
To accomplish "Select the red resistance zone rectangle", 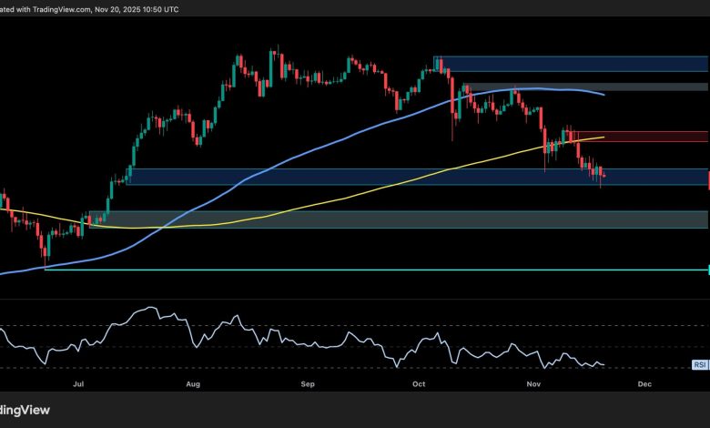I will click(x=637, y=137).
